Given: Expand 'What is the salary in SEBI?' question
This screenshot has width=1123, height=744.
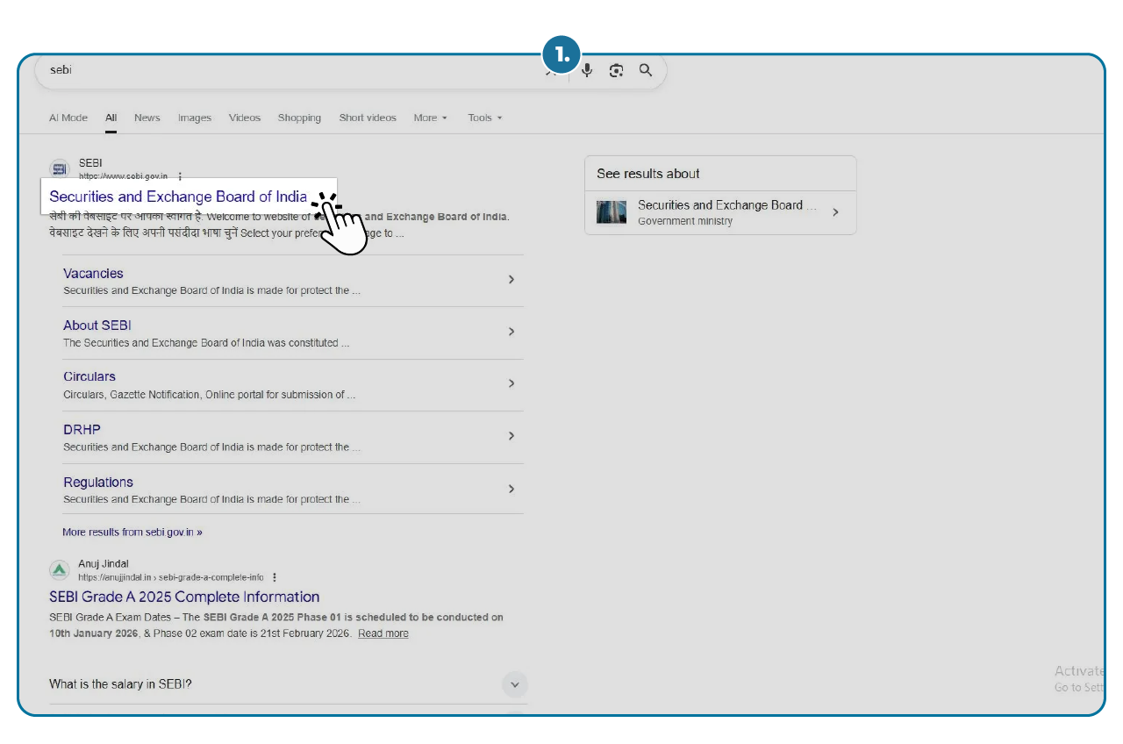Looking at the screenshot, I should click(x=515, y=684).
